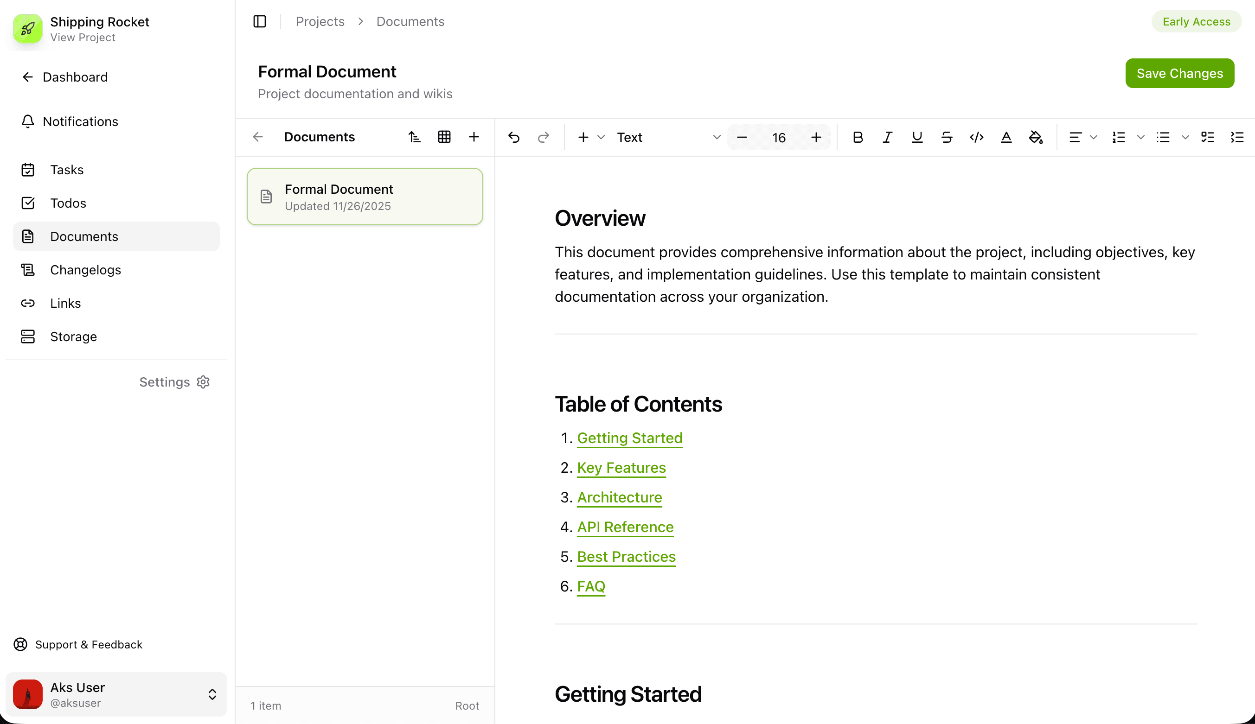Toggle underline formatting

point(917,137)
